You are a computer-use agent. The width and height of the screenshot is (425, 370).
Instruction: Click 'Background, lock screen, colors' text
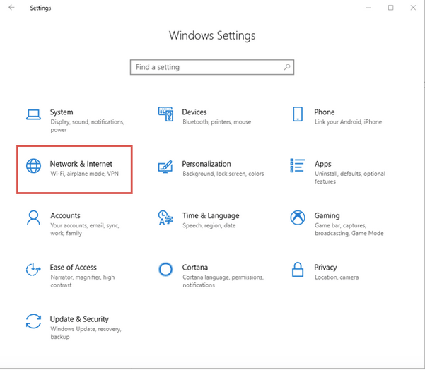(223, 174)
